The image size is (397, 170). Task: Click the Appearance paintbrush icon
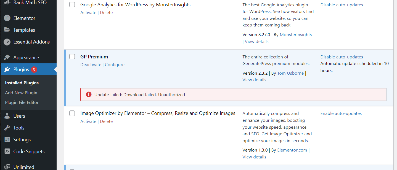7,58
